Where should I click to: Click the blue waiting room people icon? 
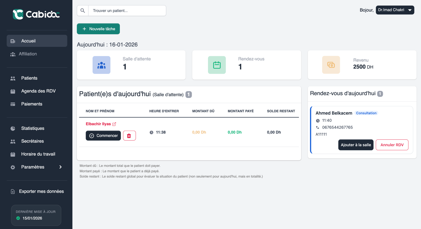[101, 65]
